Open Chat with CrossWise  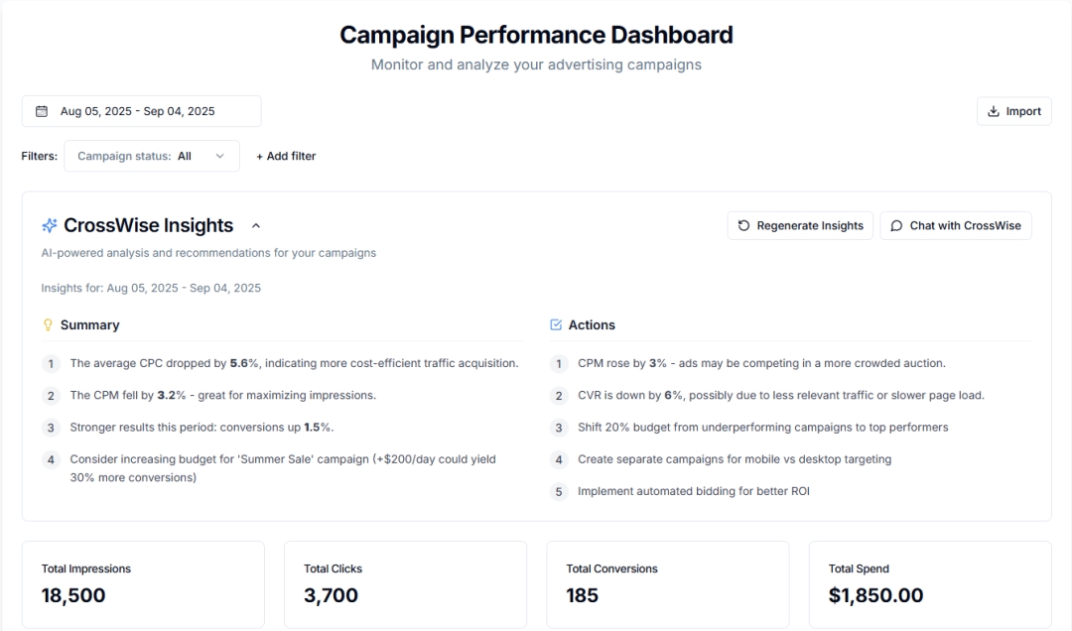pos(956,225)
